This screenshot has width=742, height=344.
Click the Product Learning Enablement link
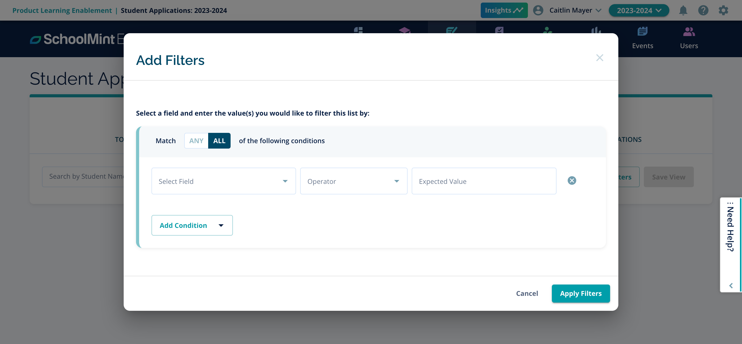62,10
